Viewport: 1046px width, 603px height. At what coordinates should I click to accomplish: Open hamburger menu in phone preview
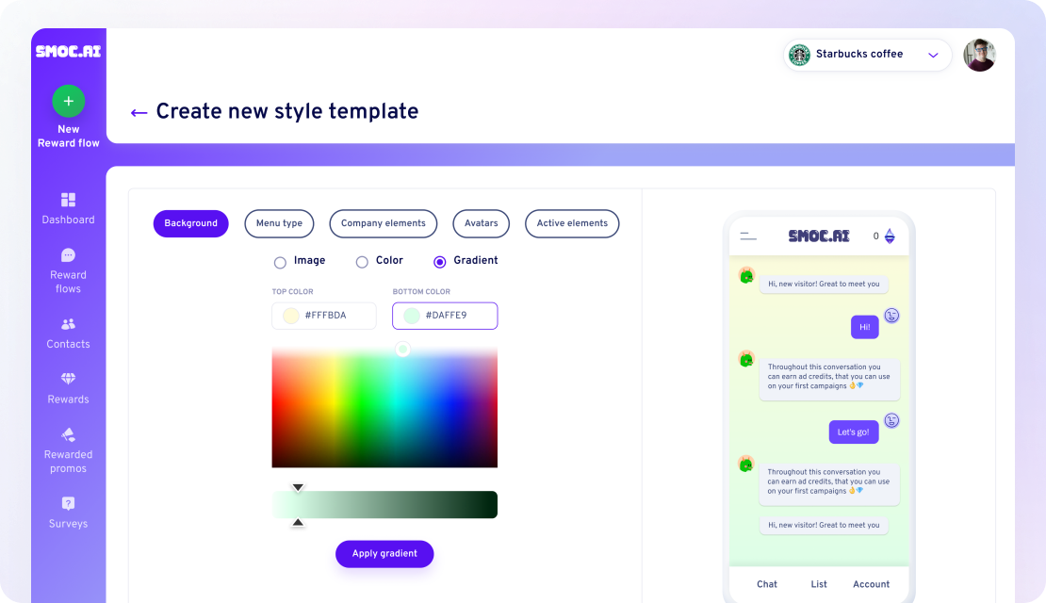click(x=748, y=236)
